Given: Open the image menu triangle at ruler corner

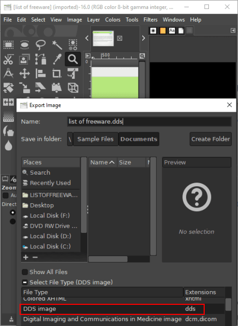Looking at the screenshot, I should pos(88,56).
